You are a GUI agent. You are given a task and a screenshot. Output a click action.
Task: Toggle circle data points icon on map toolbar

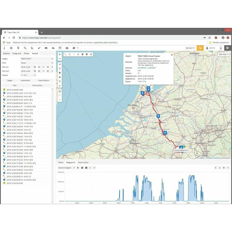coord(78,54)
